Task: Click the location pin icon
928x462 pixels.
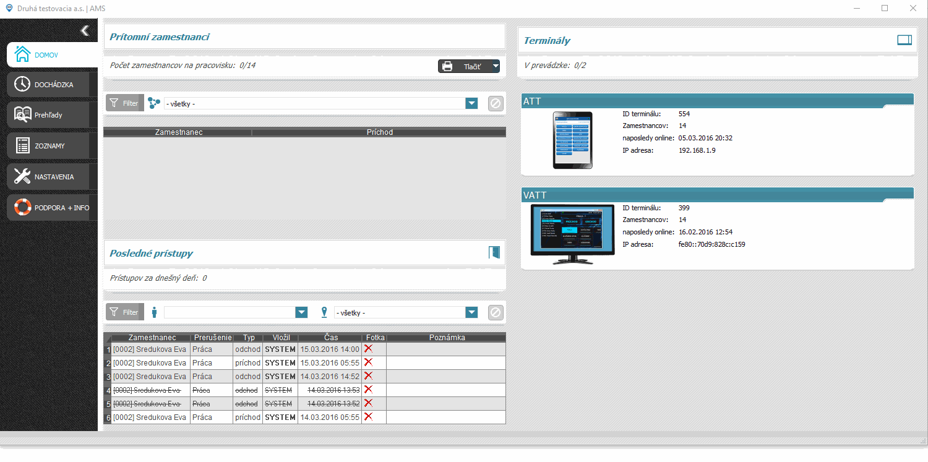Action: (x=324, y=312)
